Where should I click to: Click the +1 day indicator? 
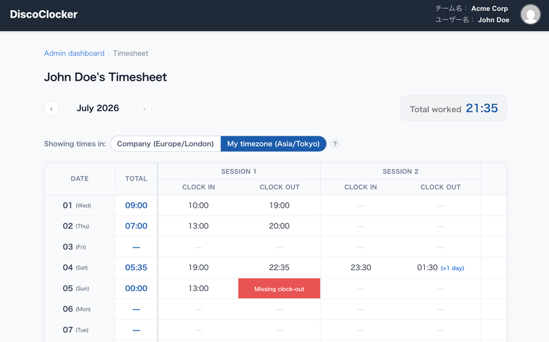(x=453, y=268)
